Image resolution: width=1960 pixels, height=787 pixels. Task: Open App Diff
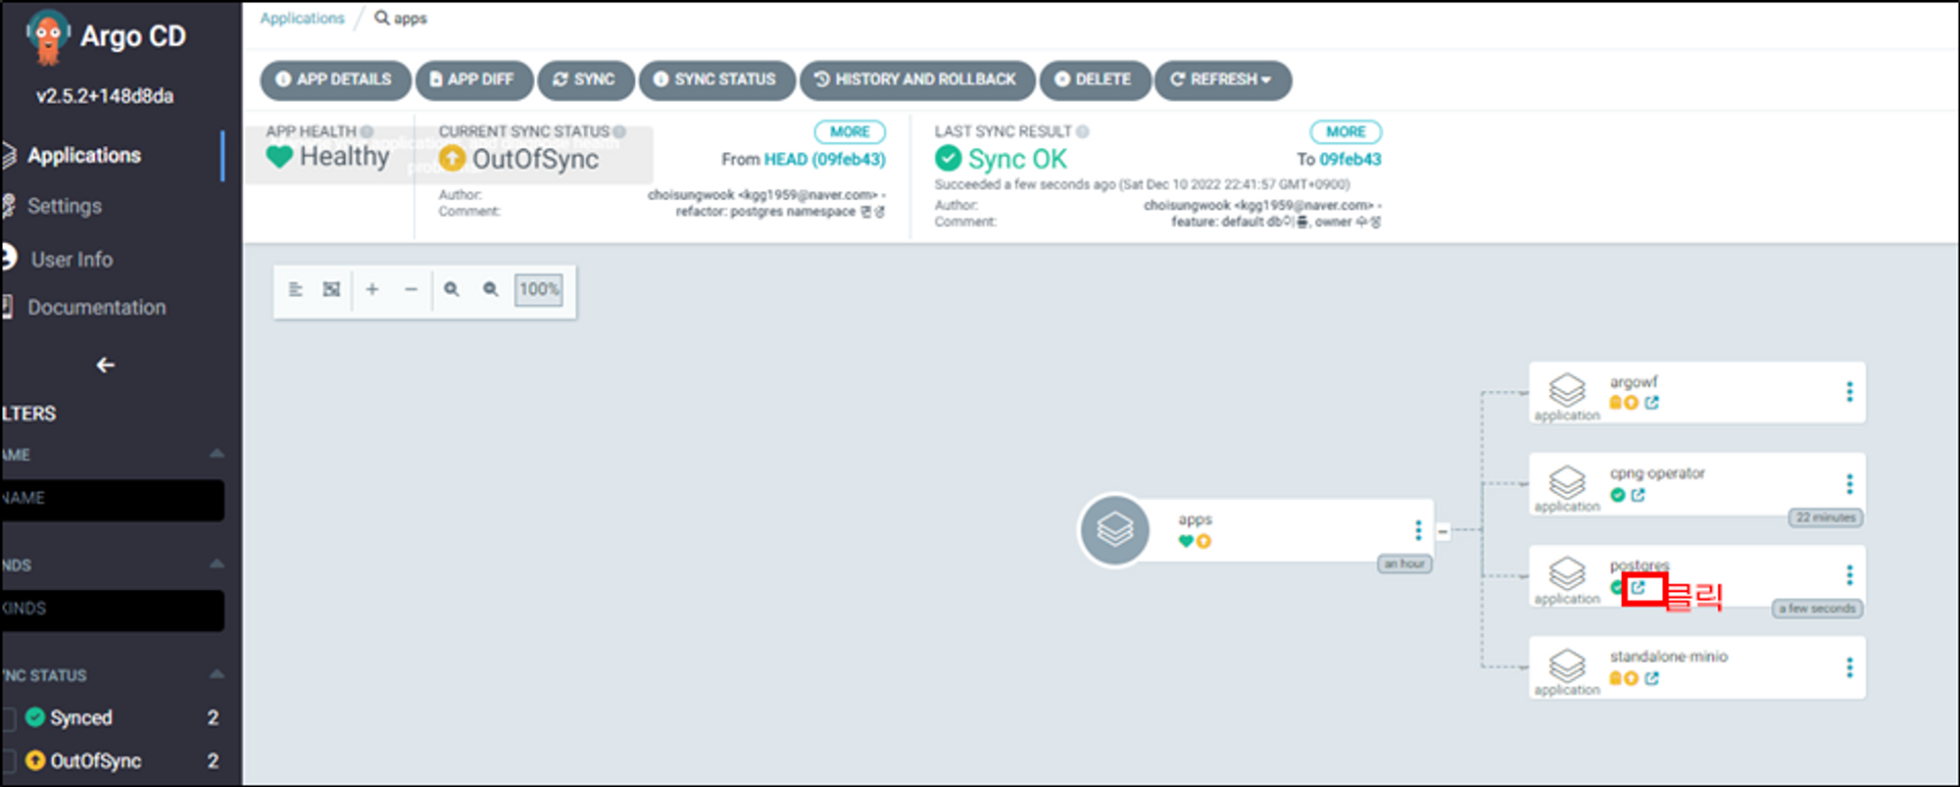click(473, 79)
